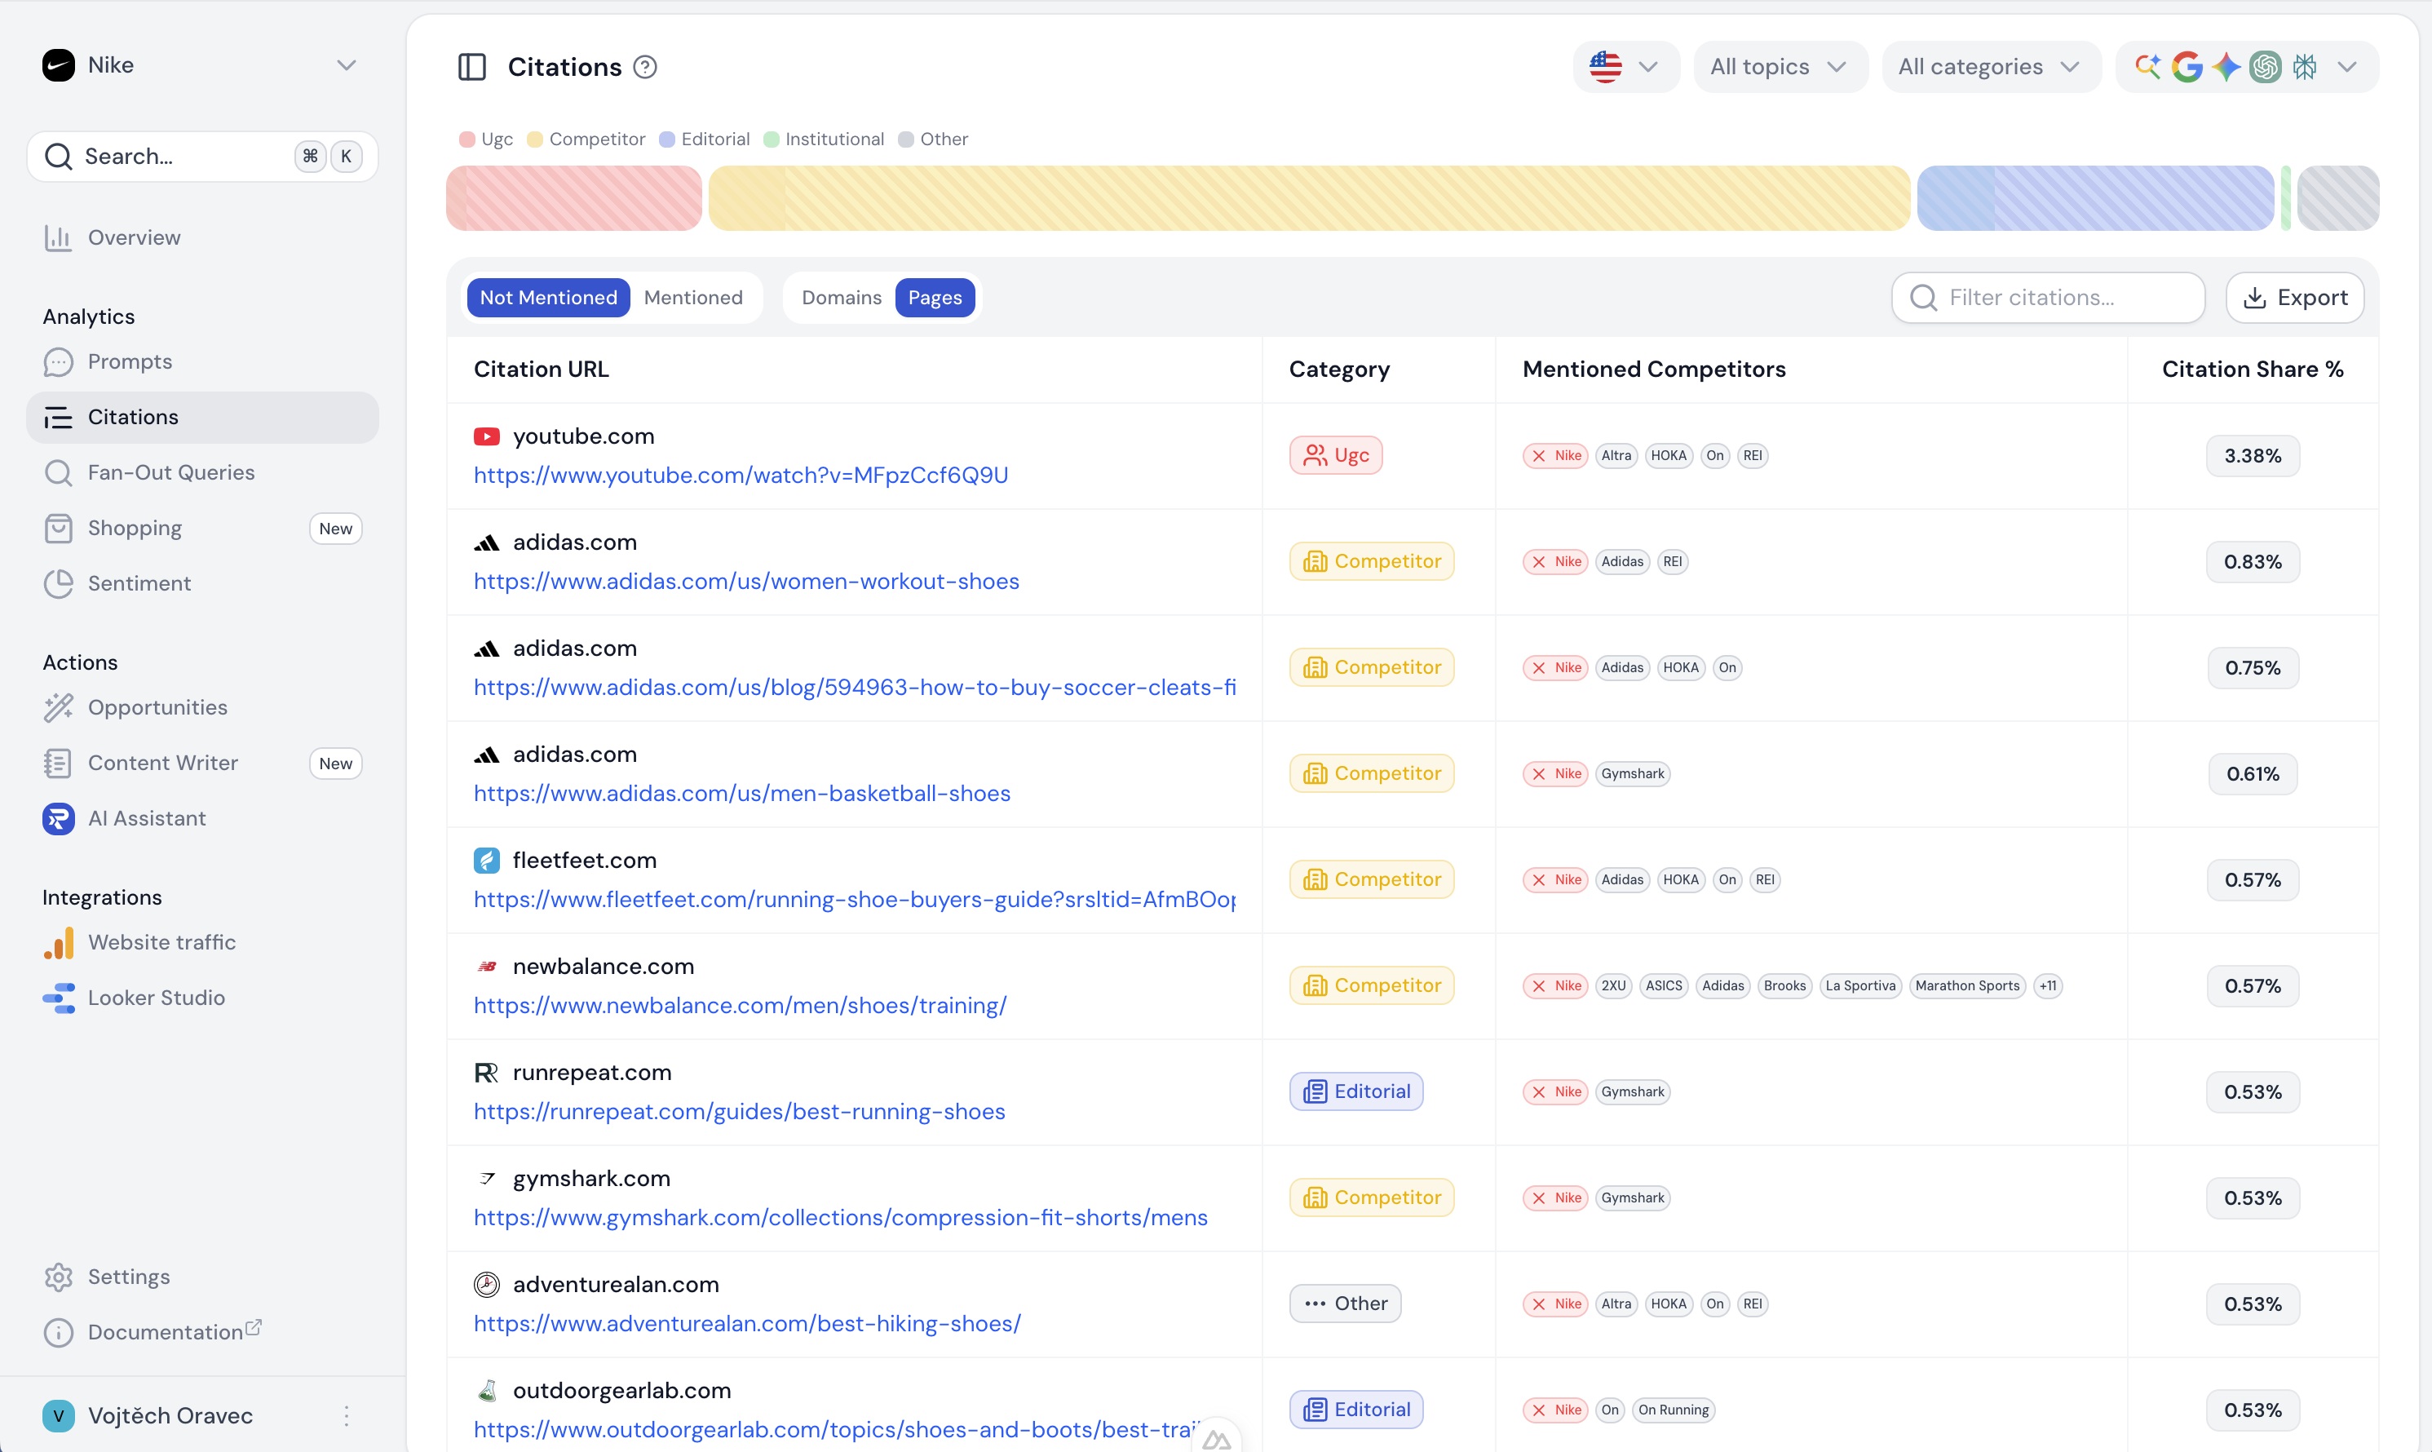Screen dimensions: 2432x1452
Task: Open Sentiment analytics
Action: 139,583
